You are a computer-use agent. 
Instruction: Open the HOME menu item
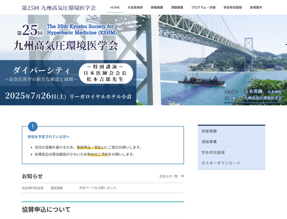coord(115,8)
